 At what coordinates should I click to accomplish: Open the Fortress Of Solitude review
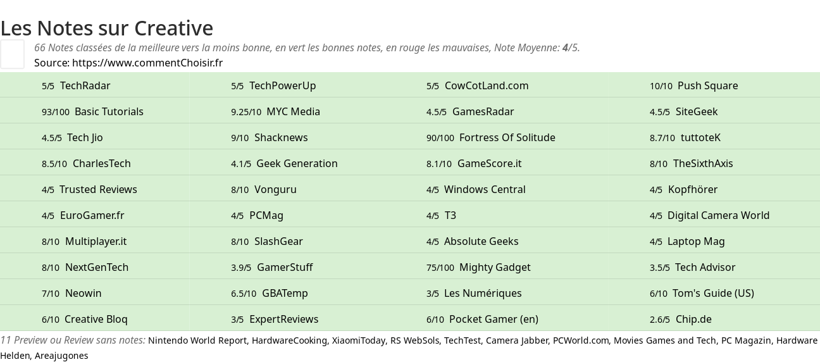point(491,137)
